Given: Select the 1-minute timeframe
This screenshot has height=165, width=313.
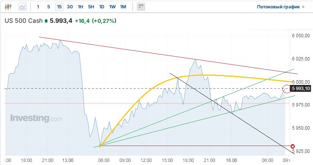Looking at the screenshot, I should click(38, 6).
